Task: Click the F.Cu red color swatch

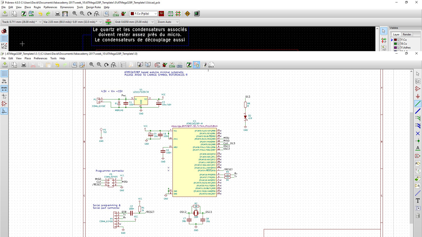Action: 396,40
